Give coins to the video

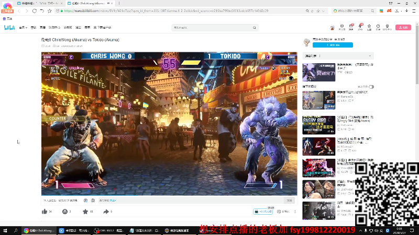[x=64, y=211]
